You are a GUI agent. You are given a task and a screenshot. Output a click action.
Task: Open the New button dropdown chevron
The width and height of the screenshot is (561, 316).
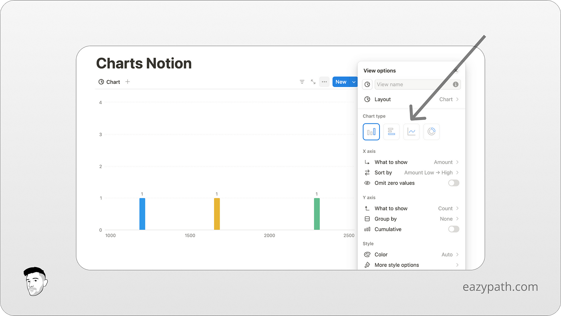pyautogui.click(x=354, y=82)
